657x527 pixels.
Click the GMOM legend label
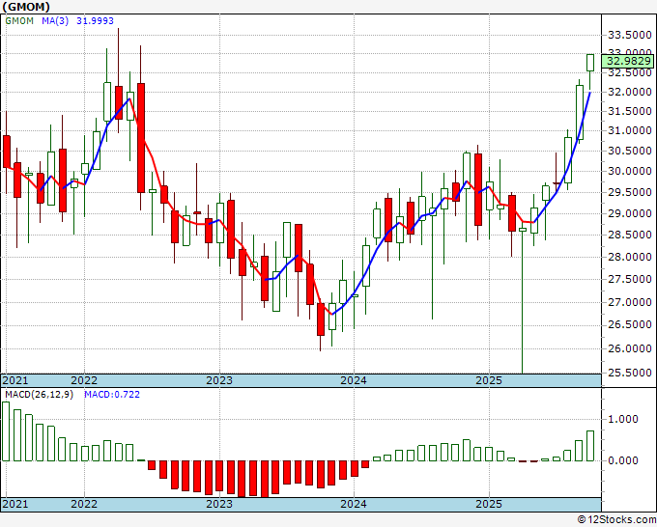click(19, 20)
